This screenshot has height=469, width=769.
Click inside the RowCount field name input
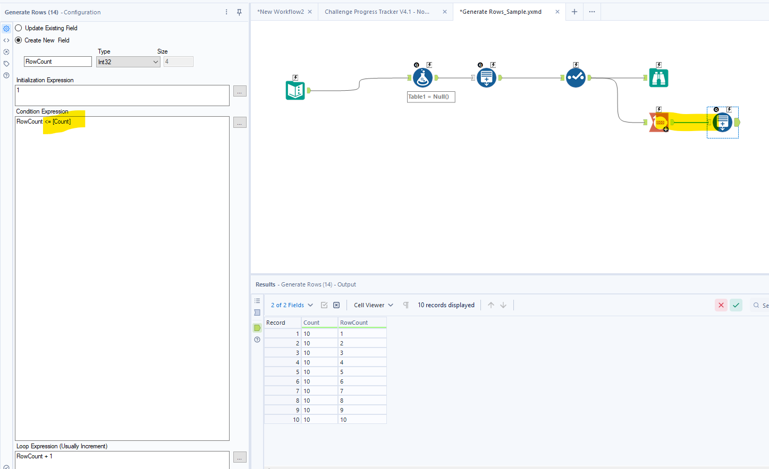point(57,61)
